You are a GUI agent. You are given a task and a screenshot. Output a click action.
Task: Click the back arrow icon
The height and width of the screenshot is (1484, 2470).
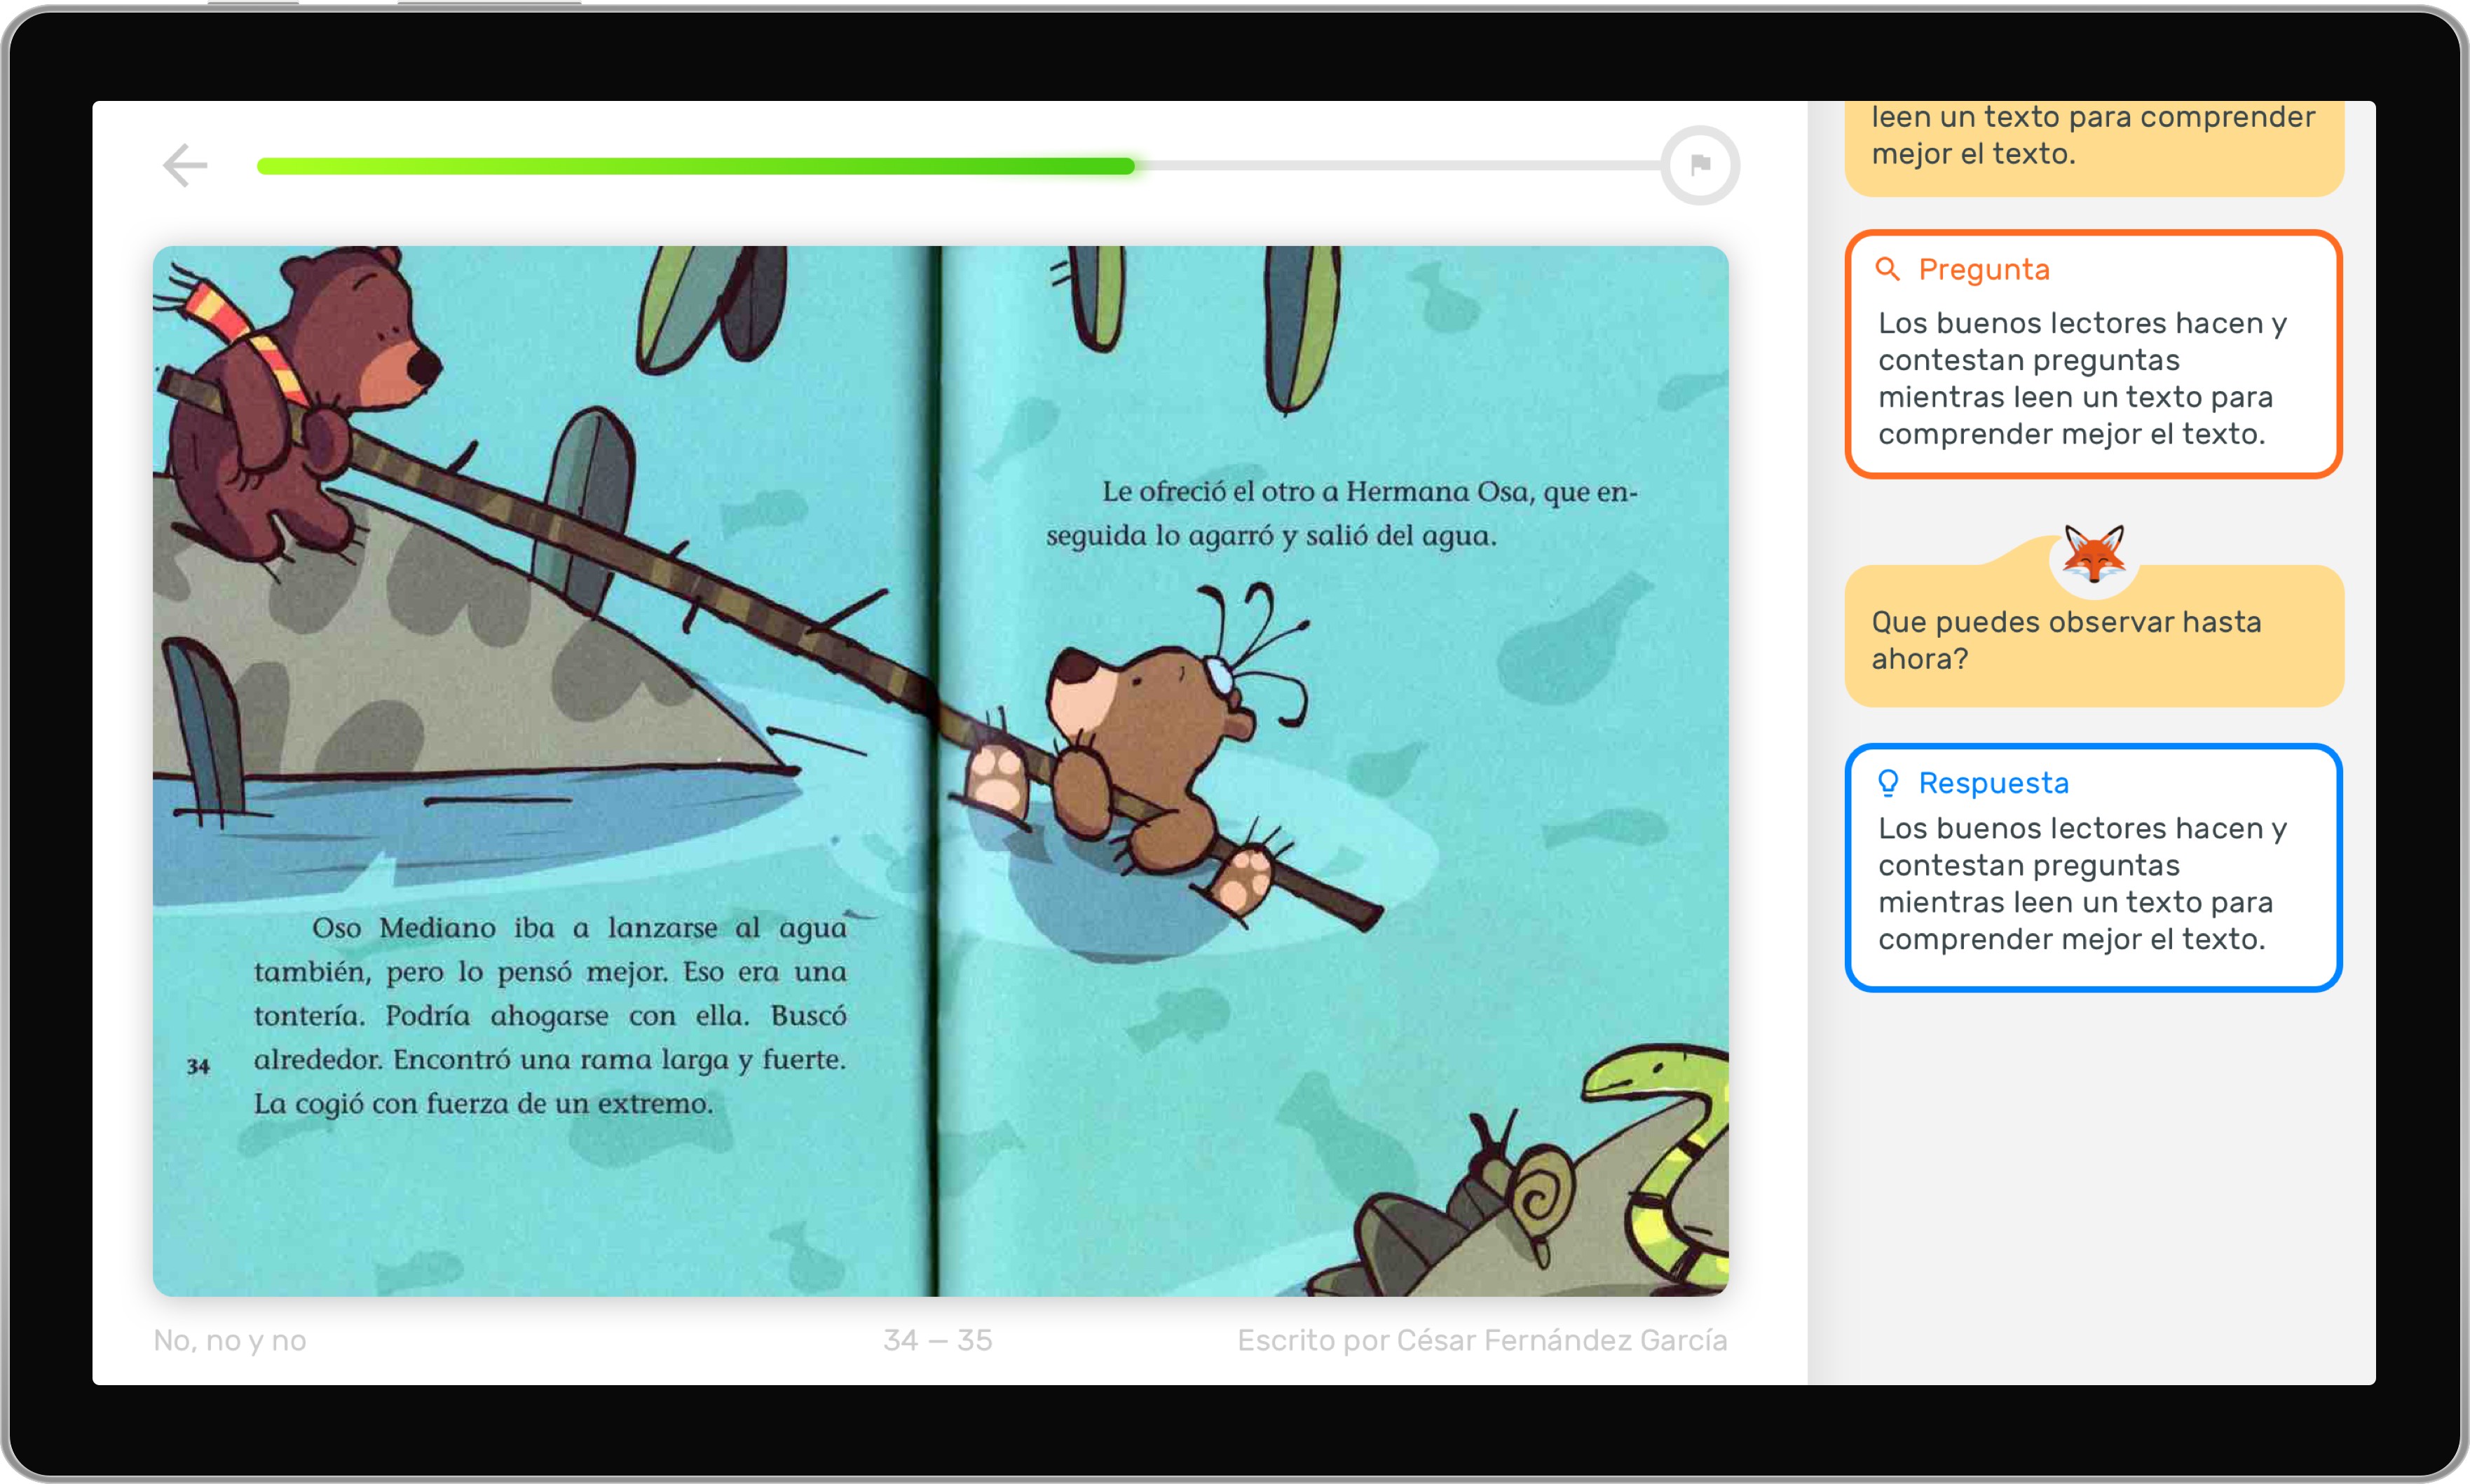pyautogui.click(x=185, y=165)
